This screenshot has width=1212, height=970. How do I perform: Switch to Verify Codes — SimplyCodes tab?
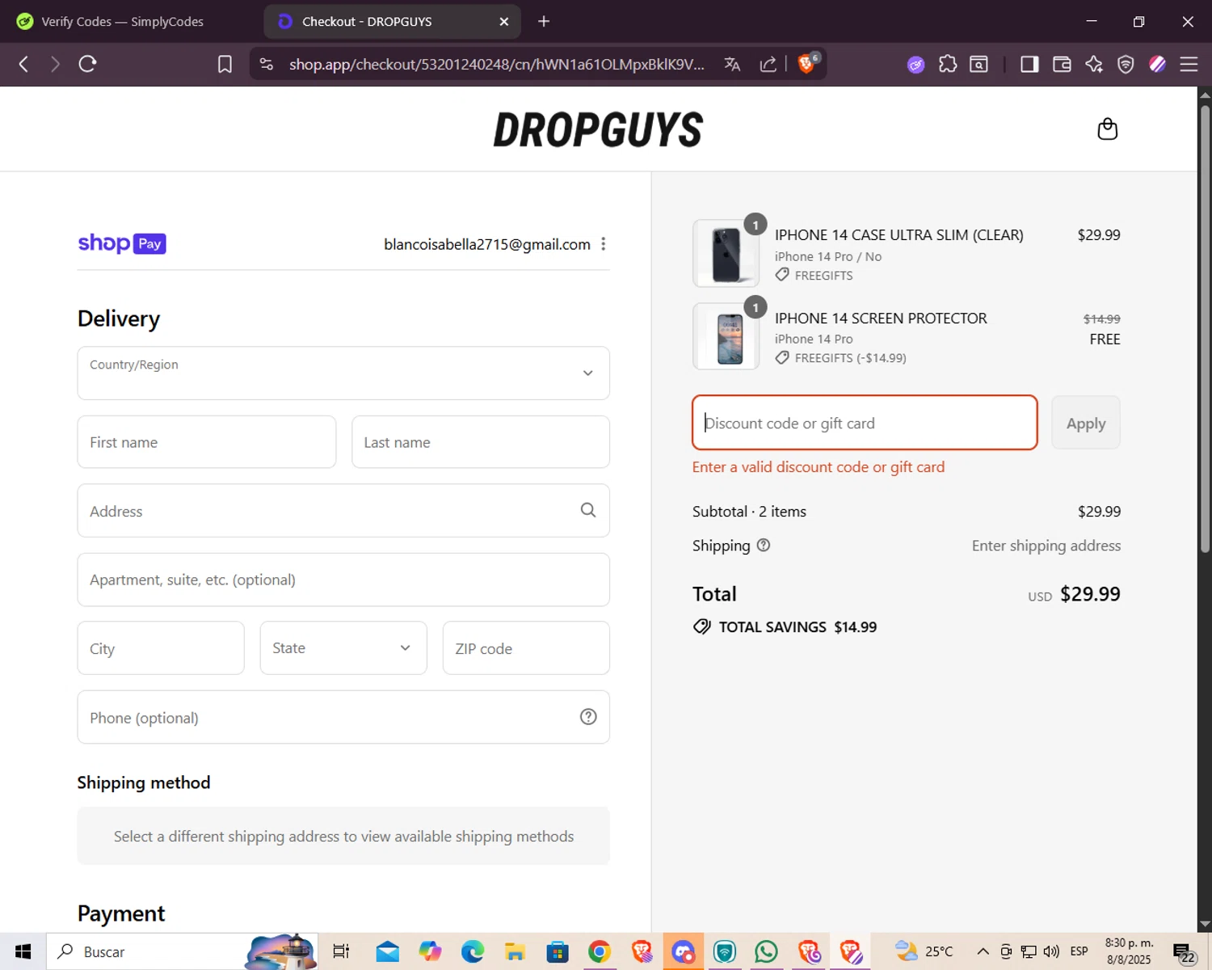click(x=121, y=22)
